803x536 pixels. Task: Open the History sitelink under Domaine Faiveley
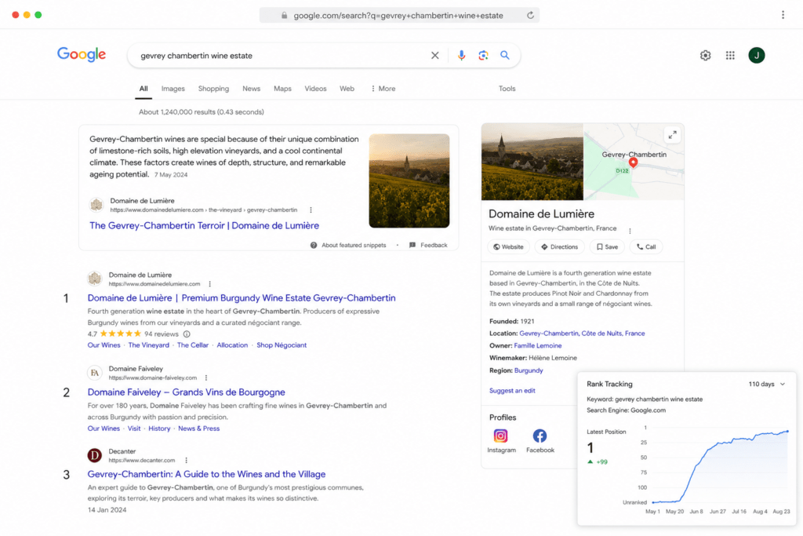point(159,428)
